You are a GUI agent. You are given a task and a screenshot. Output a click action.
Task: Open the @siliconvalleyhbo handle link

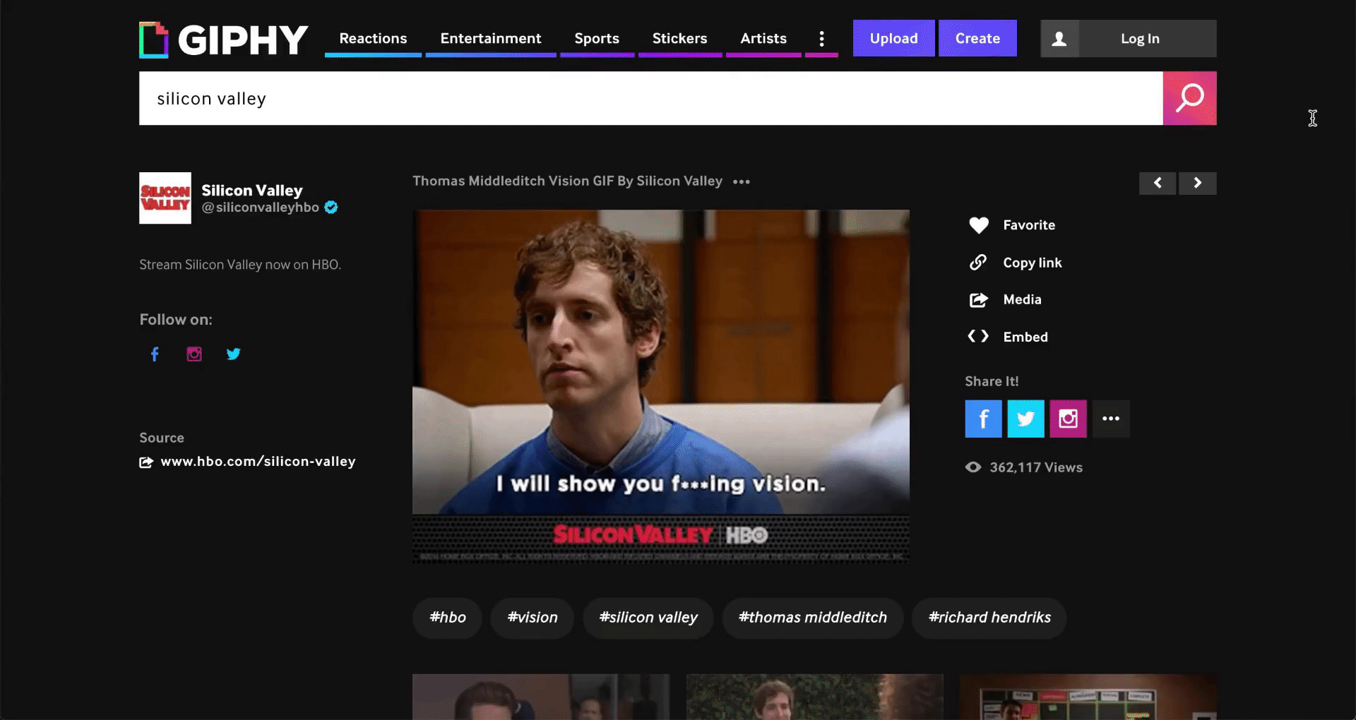260,208
